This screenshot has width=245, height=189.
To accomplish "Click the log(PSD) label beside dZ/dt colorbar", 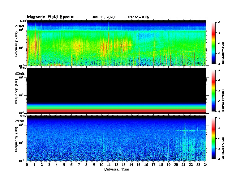I will [223, 148].
